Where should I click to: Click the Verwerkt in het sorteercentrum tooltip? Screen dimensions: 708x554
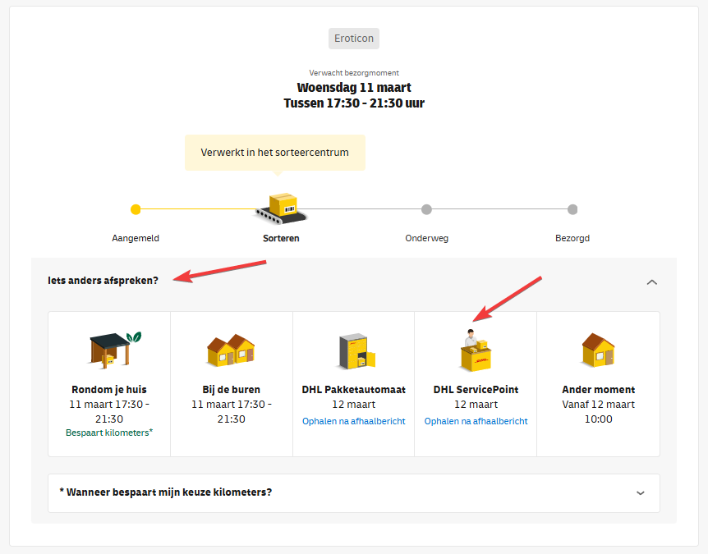[275, 153]
